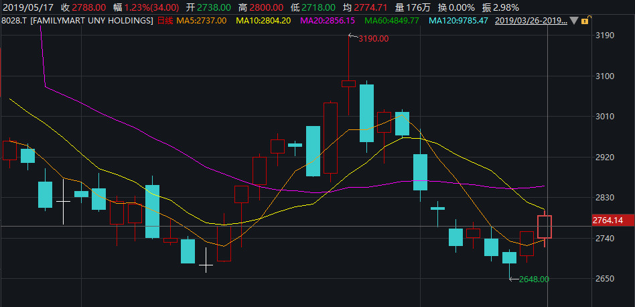Open the gray triangle dropdown beside date range

click(x=573, y=21)
